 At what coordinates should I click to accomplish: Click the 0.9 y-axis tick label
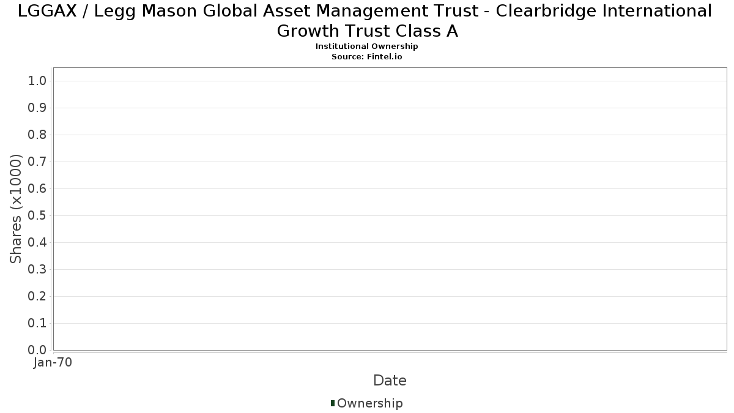click(38, 108)
